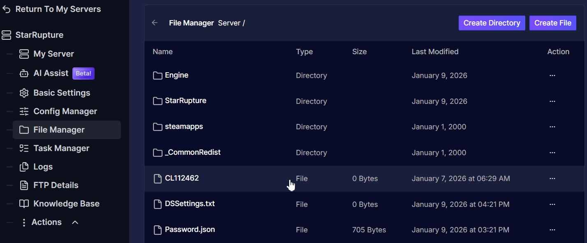Click the back arrow beside File Manager
The width and height of the screenshot is (587, 243).
155,23
